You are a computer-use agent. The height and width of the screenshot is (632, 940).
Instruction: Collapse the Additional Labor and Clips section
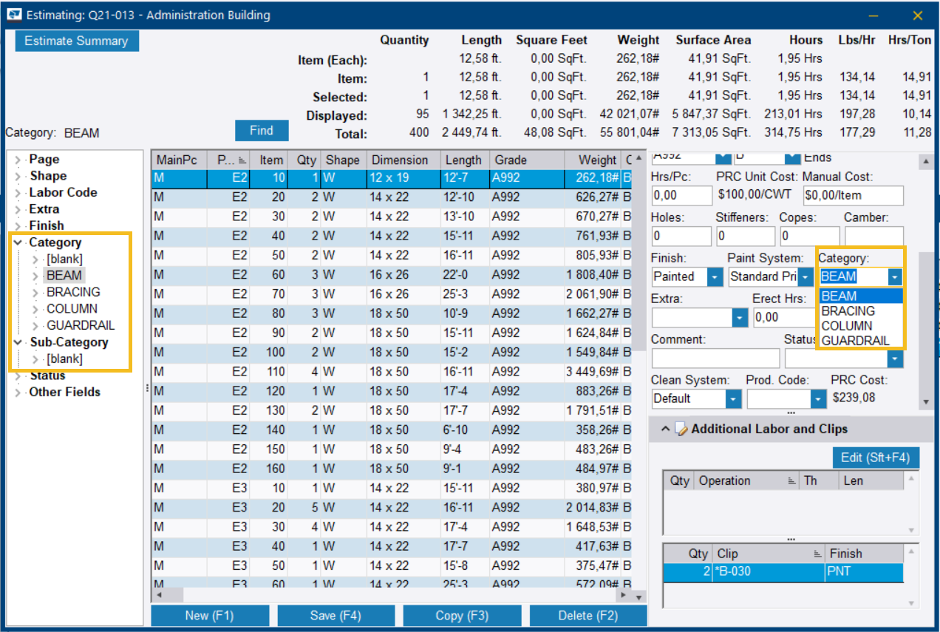click(x=665, y=429)
